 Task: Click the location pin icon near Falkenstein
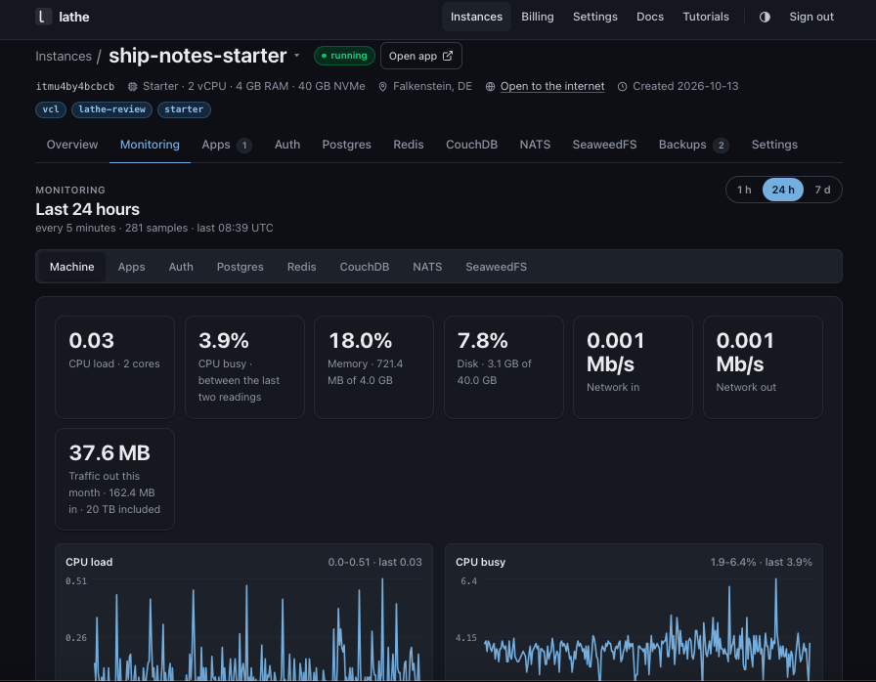(x=382, y=87)
